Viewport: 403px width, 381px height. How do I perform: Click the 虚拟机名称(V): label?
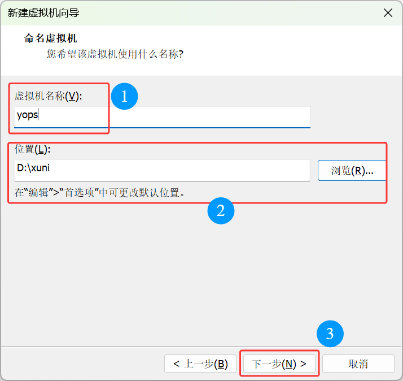pyautogui.click(x=49, y=97)
